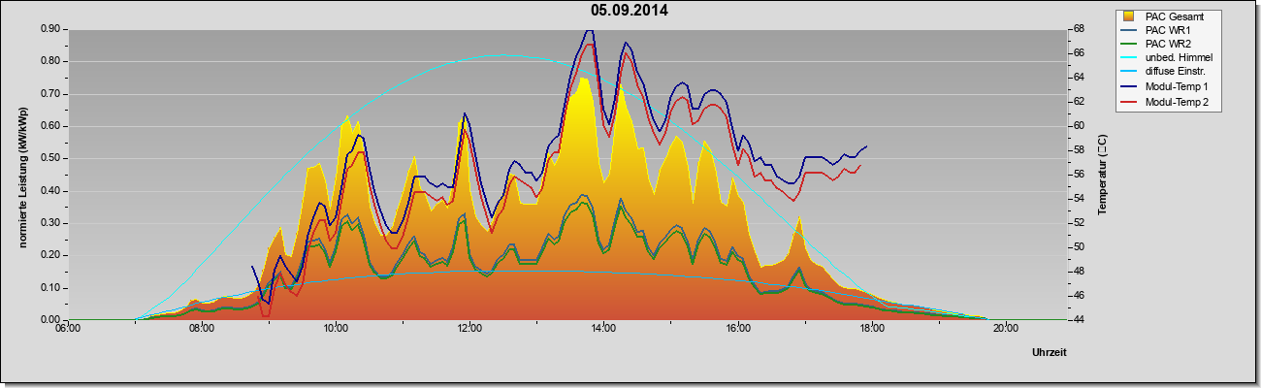Click the 12:00 tick on time axis
Screen dimensions: 1261x388
coord(469,329)
